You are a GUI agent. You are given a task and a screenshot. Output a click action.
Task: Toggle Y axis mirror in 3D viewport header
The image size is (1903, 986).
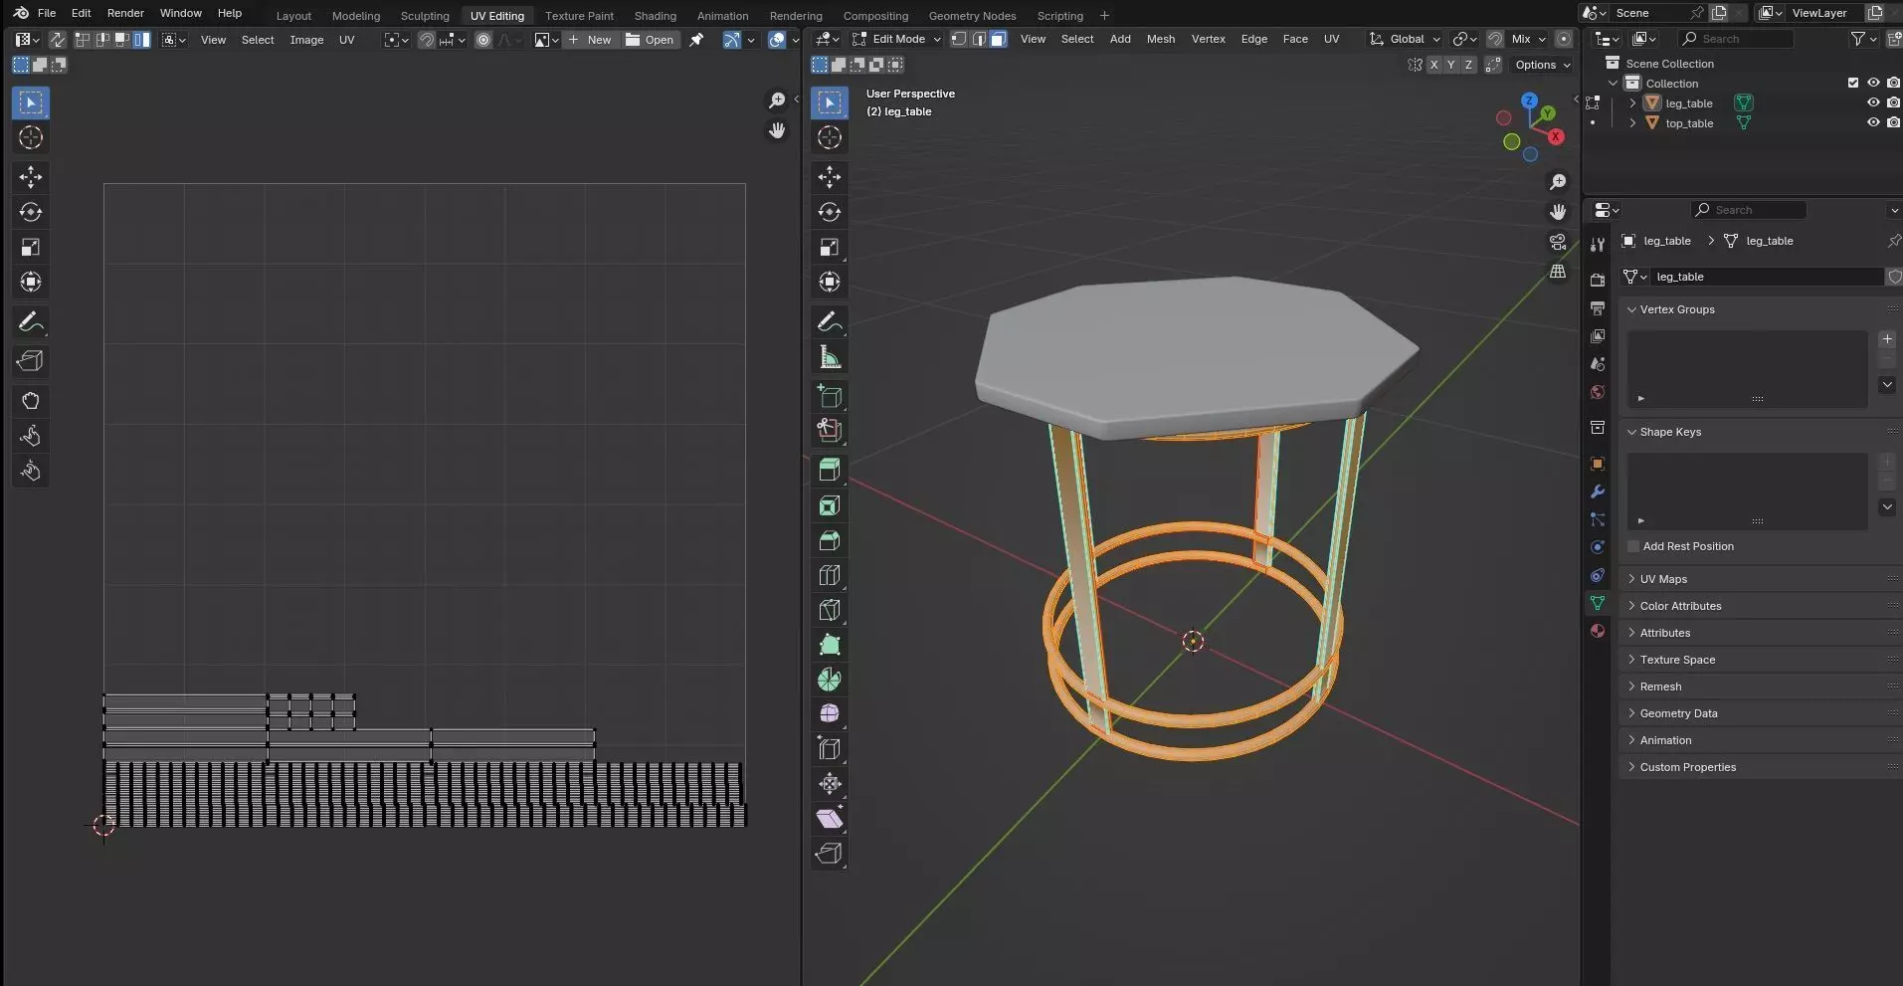[1451, 65]
